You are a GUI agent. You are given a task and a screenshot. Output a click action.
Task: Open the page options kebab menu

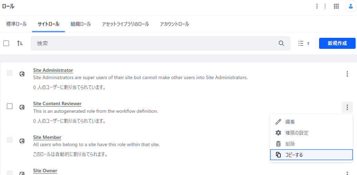[317, 6]
